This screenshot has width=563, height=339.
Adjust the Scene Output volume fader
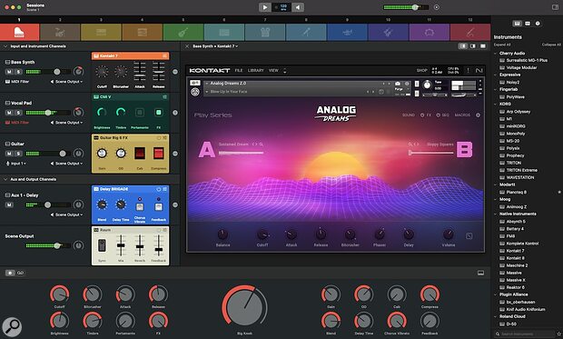pos(57,245)
